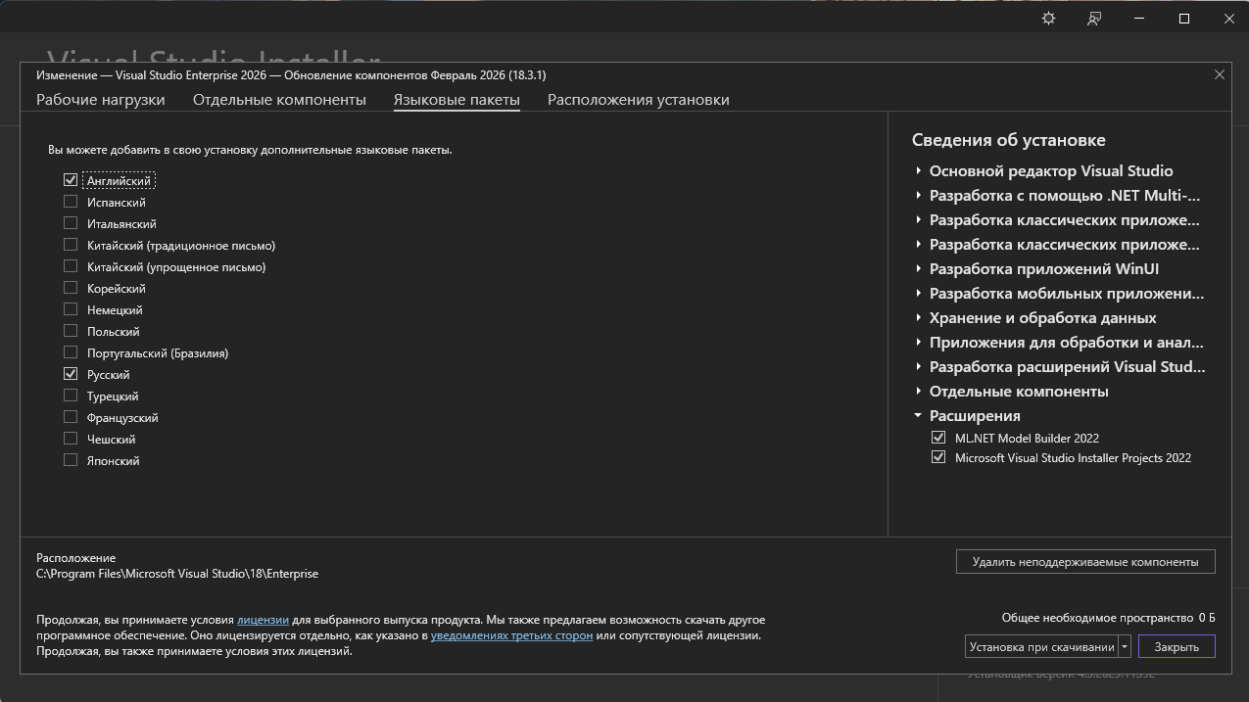Uncheck the Английский language pack

click(71, 180)
